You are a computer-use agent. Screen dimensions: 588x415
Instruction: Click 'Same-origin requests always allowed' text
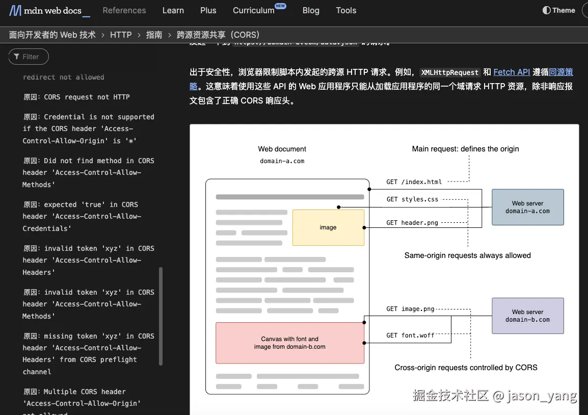click(x=467, y=255)
